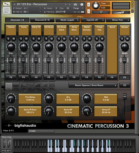Select the sine-wave Gainer effect icon

click(x=30, y=86)
